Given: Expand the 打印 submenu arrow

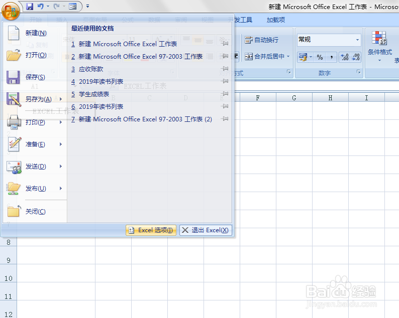Looking at the screenshot, I should [61, 122].
